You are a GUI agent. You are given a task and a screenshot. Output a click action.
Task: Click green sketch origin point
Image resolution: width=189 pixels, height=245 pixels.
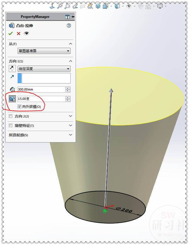105,211
